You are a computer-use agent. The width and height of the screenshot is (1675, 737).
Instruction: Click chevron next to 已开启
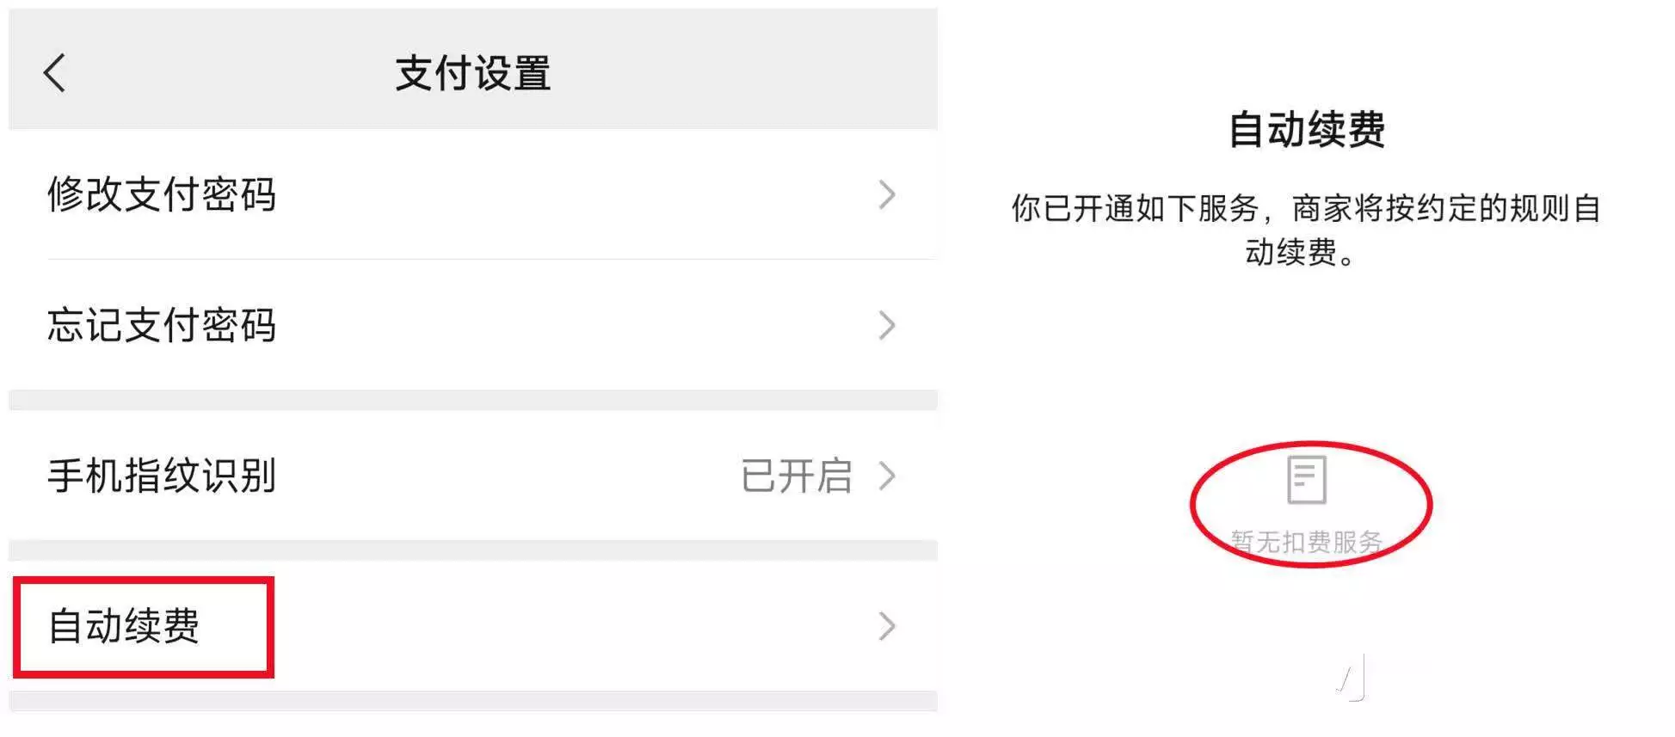point(887,476)
